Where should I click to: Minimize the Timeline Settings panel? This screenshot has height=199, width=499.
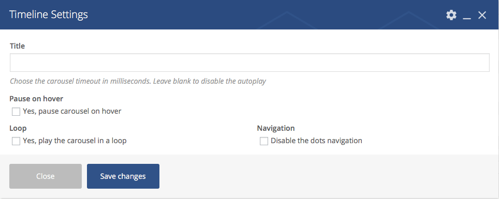pos(467,16)
